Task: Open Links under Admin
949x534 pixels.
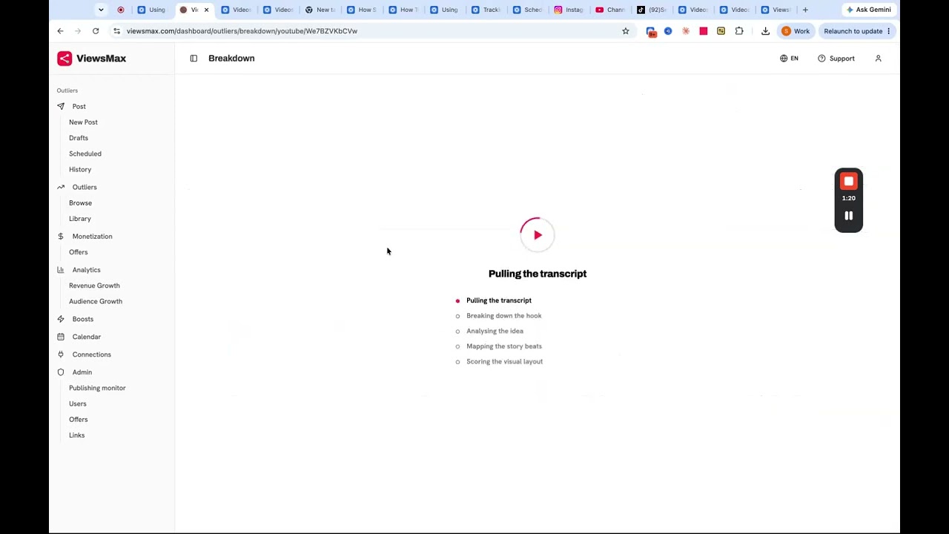Action: pyautogui.click(x=76, y=435)
